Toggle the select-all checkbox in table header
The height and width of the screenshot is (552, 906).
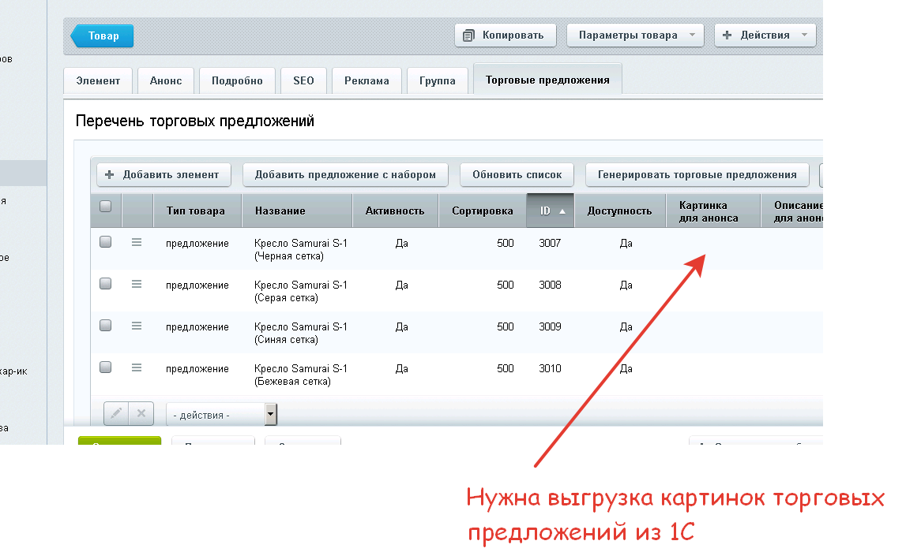pyautogui.click(x=106, y=207)
